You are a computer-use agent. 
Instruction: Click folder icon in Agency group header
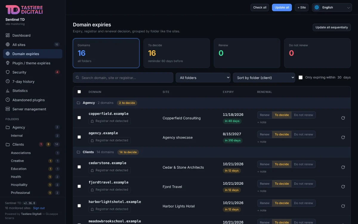click(78, 103)
